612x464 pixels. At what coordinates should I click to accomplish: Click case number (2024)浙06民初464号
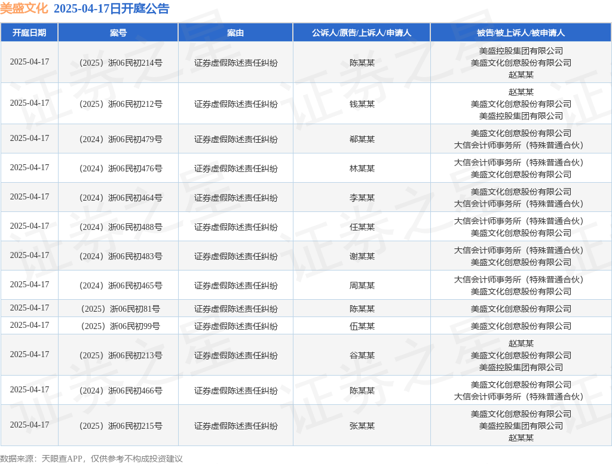pyautogui.click(x=121, y=198)
